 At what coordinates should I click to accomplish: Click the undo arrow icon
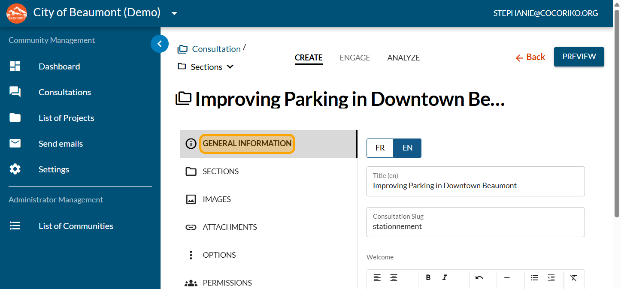pyautogui.click(x=479, y=277)
